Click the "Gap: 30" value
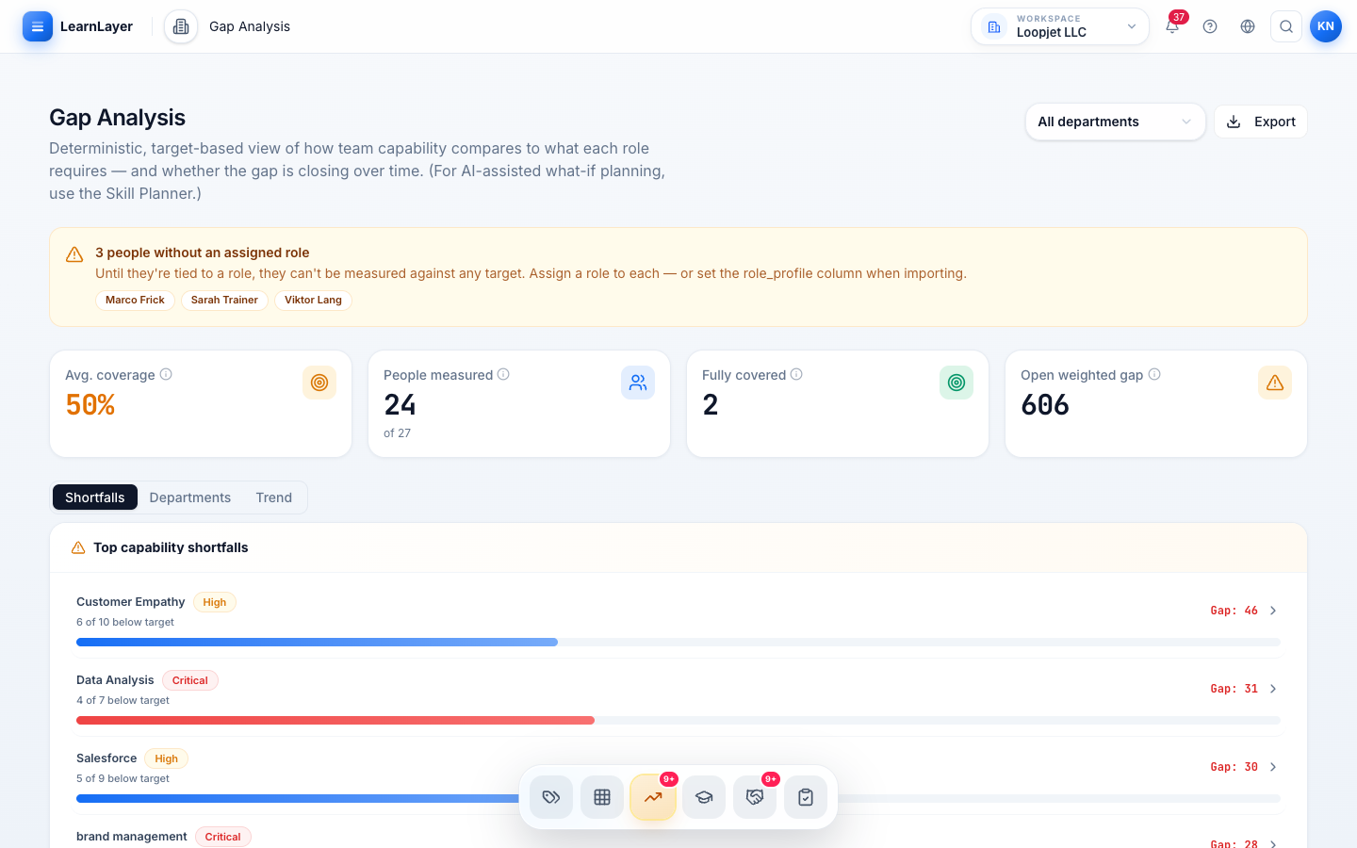Viewport: 1357px width, 848px height. (x=1234, y=767)
